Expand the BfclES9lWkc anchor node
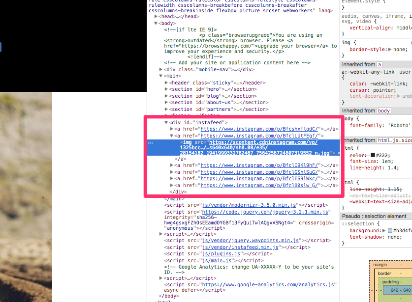 171,179
